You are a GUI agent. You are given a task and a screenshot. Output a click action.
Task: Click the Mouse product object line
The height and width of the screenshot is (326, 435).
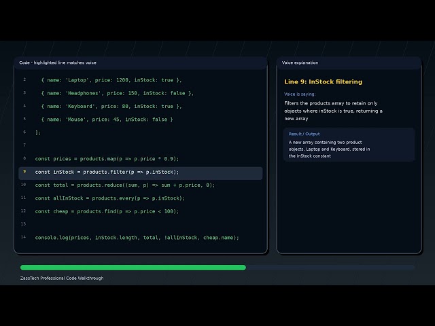click(x=107, y=120)
